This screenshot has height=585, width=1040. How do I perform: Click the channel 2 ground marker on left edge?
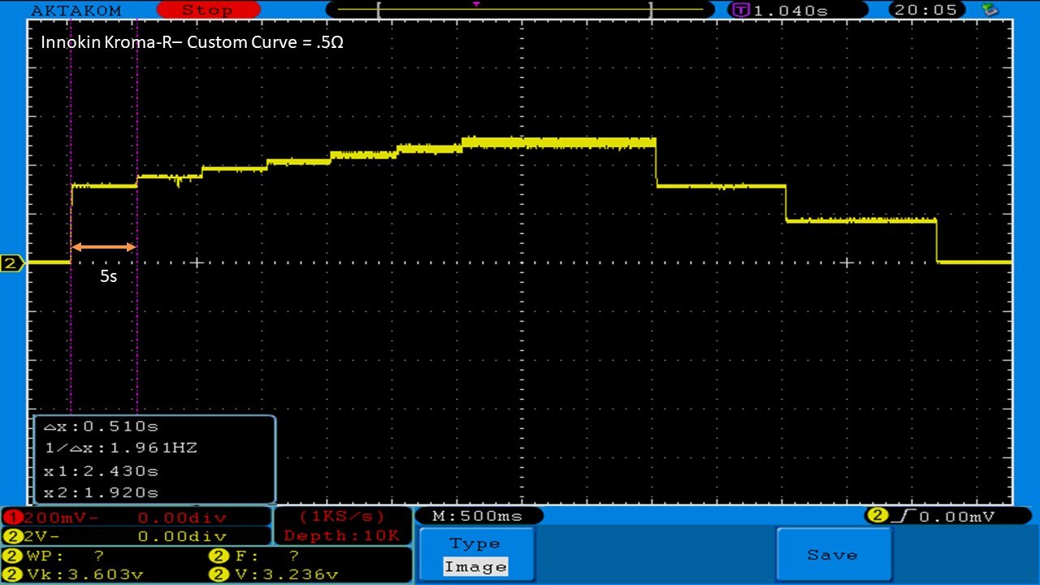point(11,263)
